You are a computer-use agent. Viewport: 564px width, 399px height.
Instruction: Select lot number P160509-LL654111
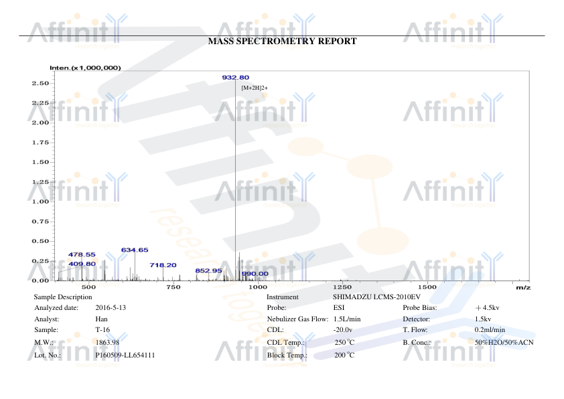[x=125, y=355]
